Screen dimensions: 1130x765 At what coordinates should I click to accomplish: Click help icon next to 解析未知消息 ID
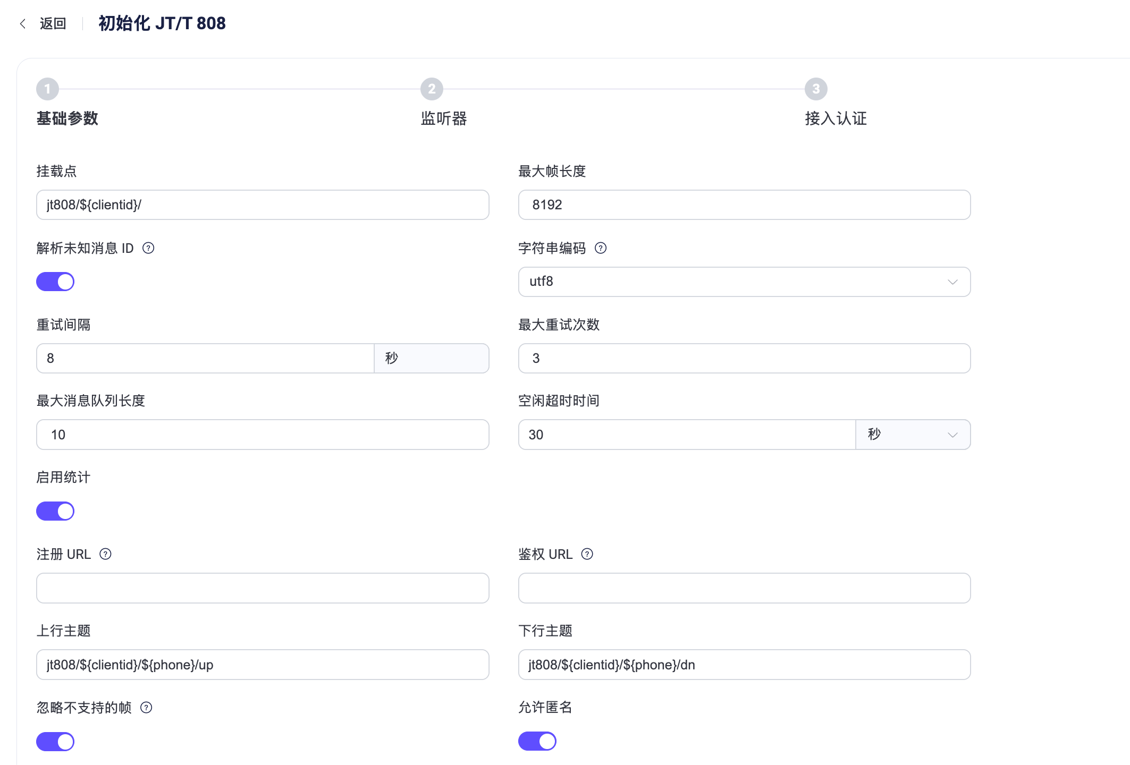click(x=148, y=248)
